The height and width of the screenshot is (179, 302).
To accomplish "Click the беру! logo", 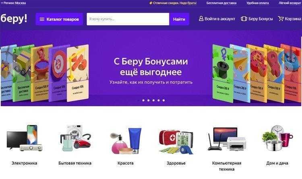I will [x=14, y=19].
